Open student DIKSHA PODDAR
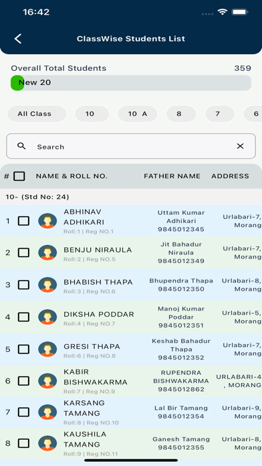Screen dimensions: 262x466 99,314
